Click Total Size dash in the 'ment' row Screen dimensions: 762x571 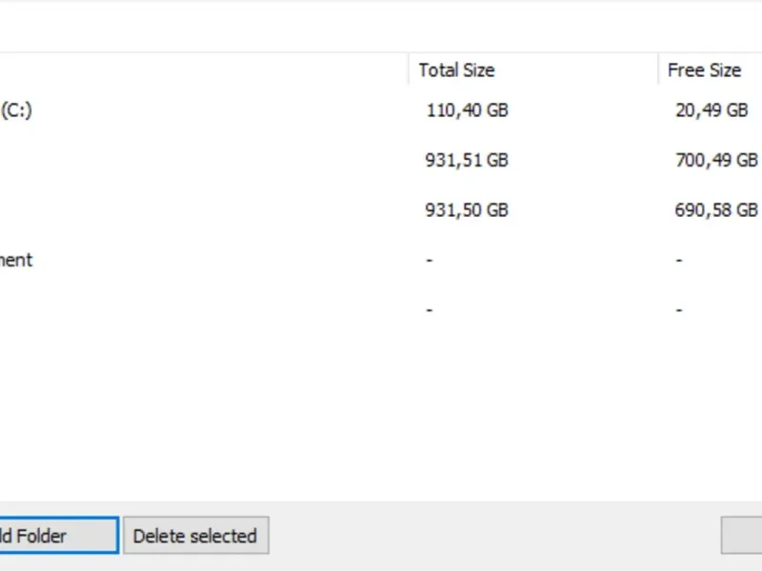pyautogui.click(x=430, y=260)
